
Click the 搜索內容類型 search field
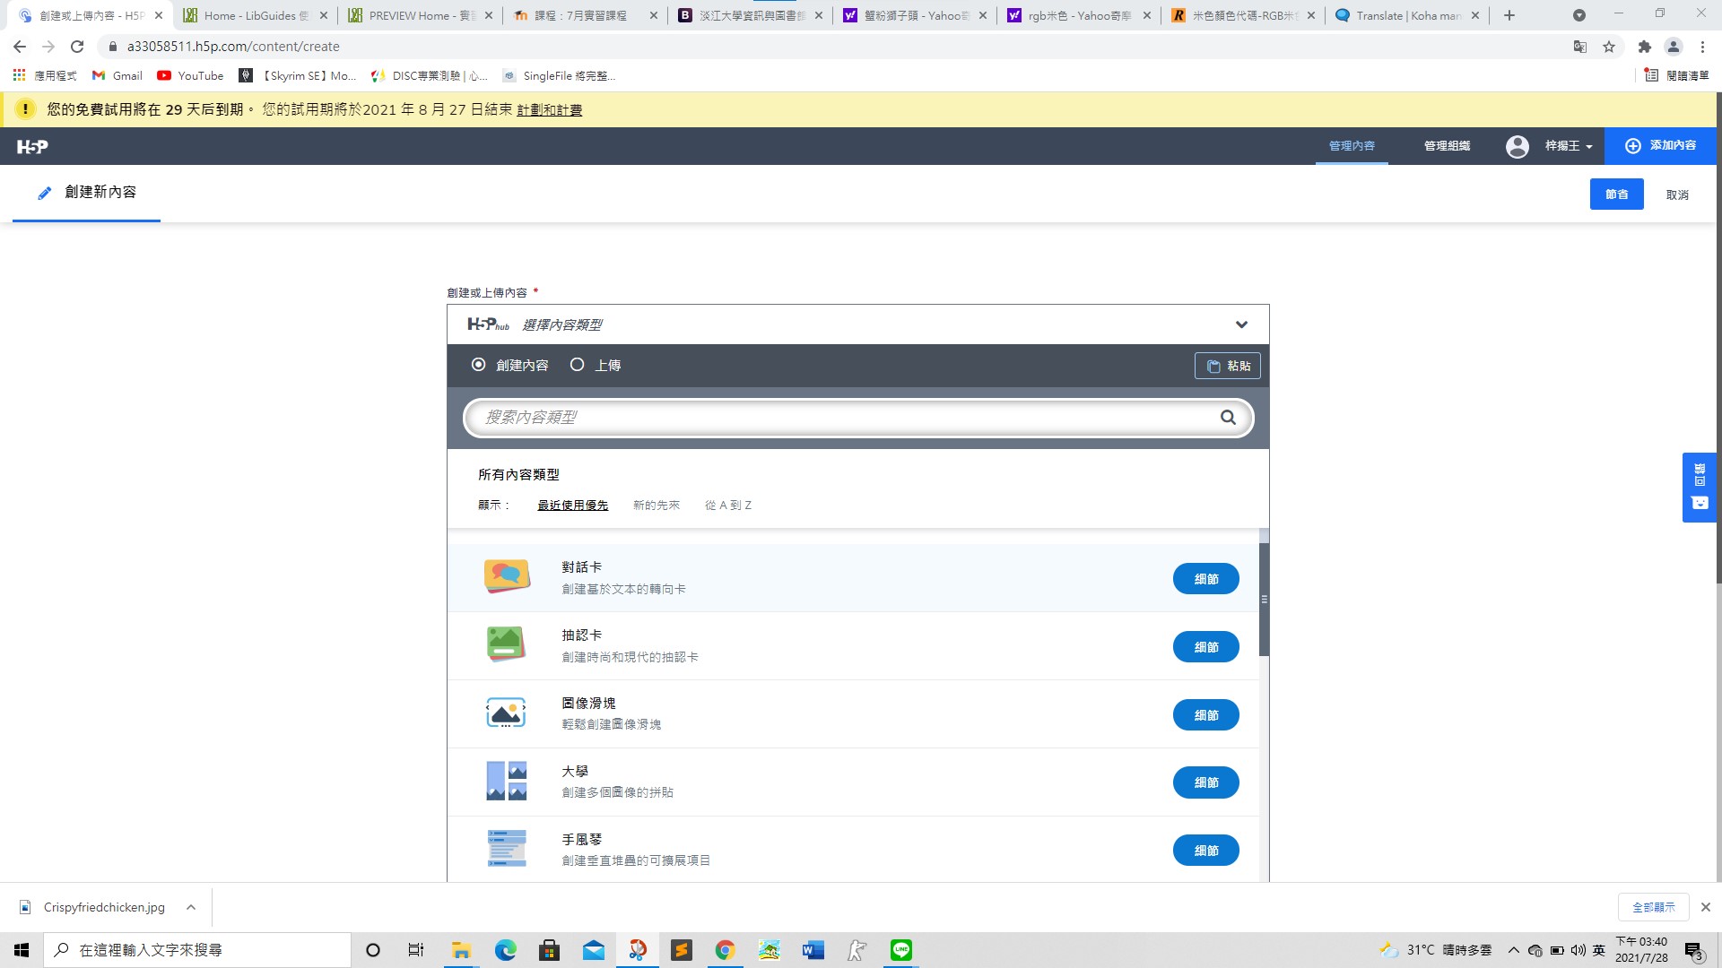[x=843, y=418]
